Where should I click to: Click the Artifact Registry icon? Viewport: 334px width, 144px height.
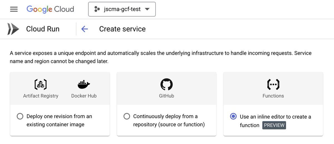pos(41,85)
